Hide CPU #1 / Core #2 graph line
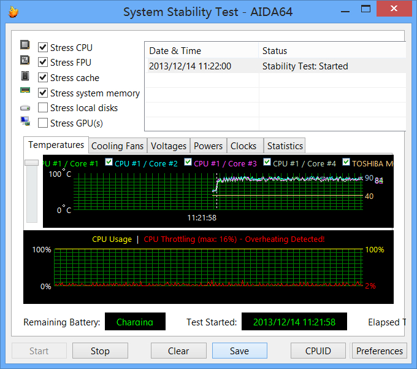This screenshot has width=417, height=369. (109, 162)
